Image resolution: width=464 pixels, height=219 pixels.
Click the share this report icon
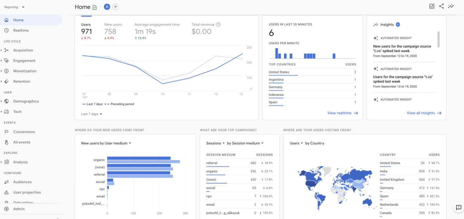click(442, 6)
